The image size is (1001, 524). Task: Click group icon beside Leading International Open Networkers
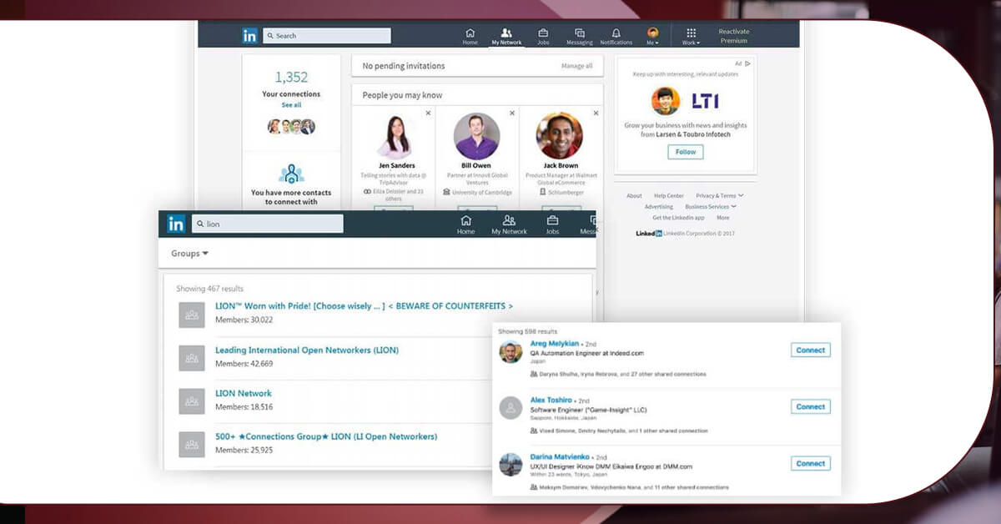(192, 358)
